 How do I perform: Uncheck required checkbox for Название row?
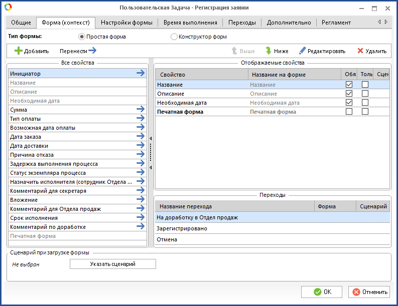[349, 85]
